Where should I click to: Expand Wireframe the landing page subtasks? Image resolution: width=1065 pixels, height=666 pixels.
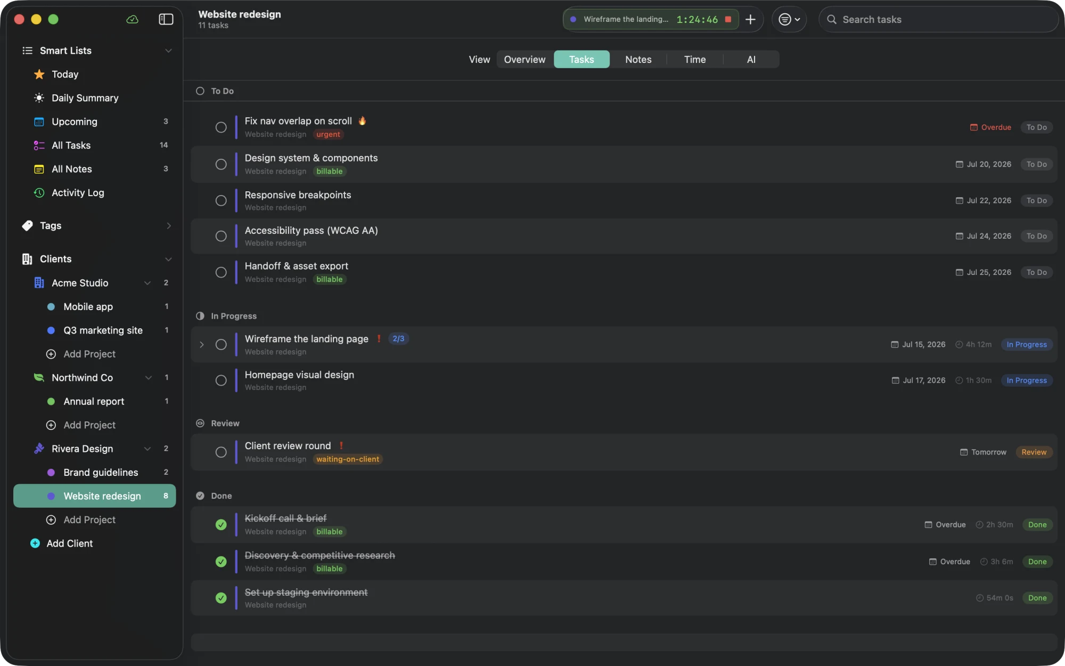click(202, 345)
